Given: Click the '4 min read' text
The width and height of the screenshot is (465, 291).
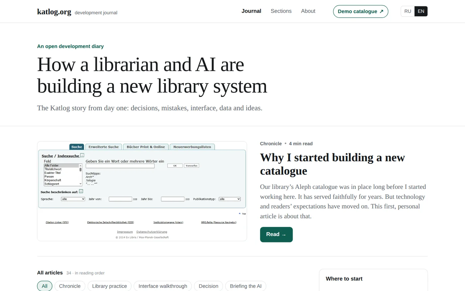Looking at the screenshot, I should coord(301,144).
